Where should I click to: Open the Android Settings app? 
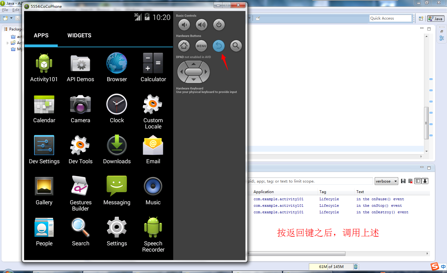(117, 232)
